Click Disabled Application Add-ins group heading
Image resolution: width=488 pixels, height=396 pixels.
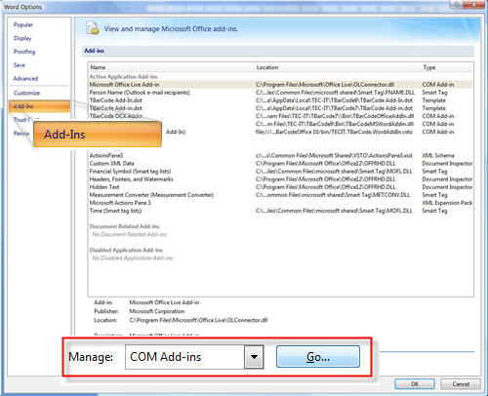coord(126,250)
